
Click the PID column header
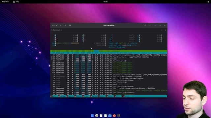[54, 51]
